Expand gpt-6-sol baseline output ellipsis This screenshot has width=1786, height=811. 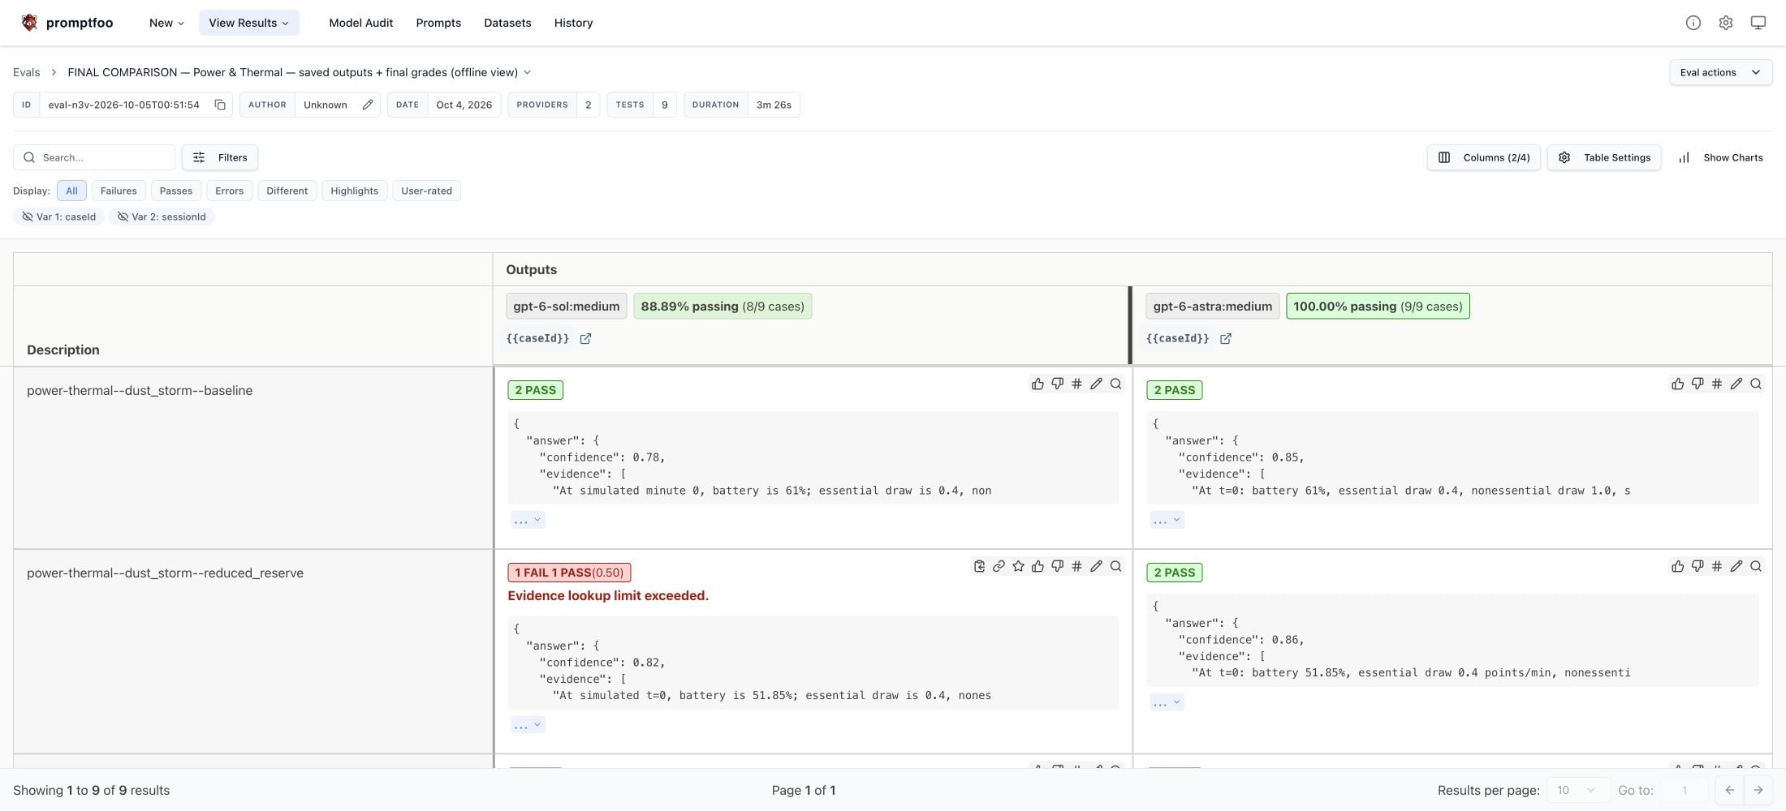pyautogui.click(x=528, y=520)
